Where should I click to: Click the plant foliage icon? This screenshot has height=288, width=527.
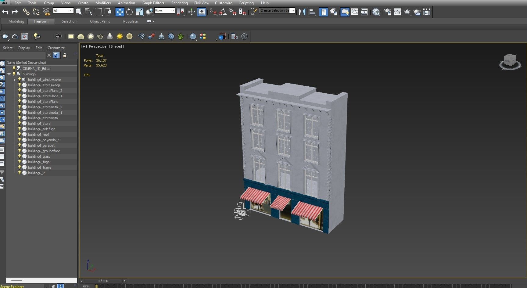(181, 37)
